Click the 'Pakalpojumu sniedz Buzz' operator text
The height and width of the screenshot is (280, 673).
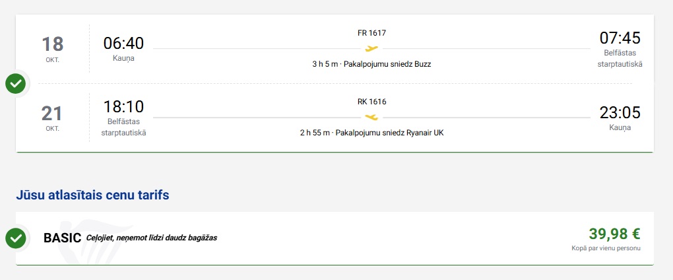[x=387, y=64]
